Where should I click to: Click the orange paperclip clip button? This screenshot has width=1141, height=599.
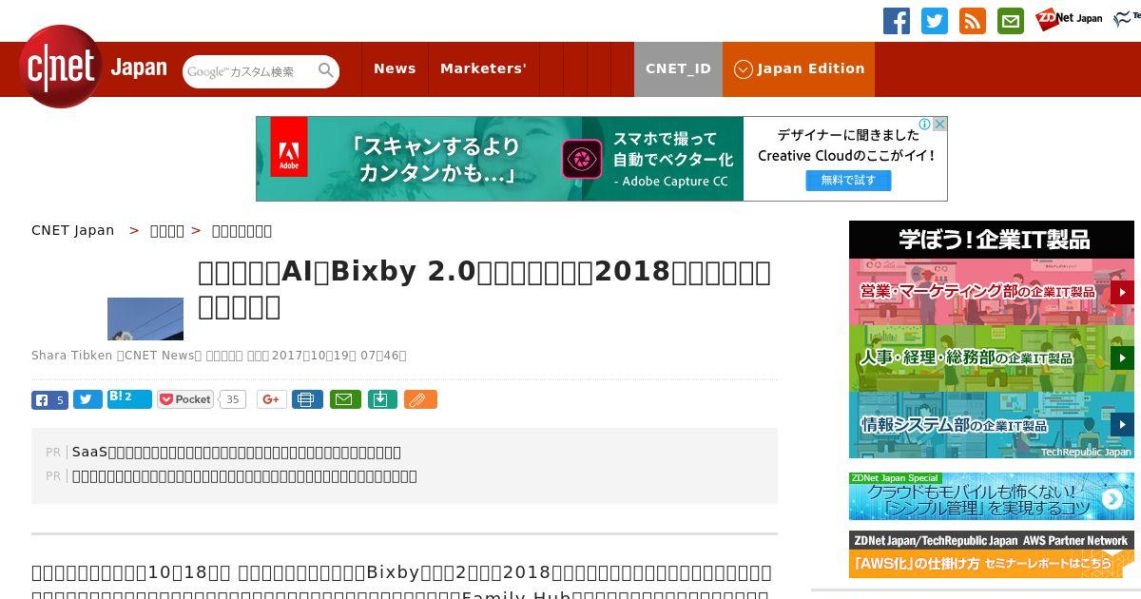coord(420,400)
